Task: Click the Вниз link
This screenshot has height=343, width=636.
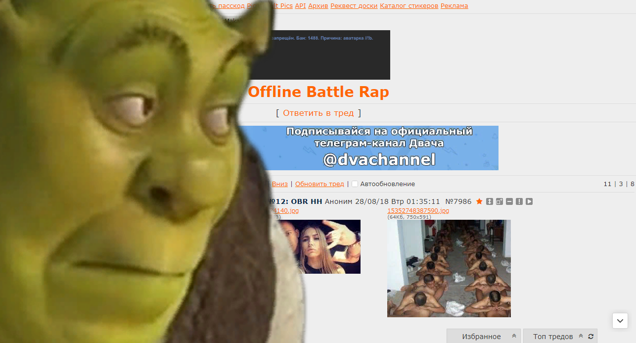Action: click(x=279, y=184)
